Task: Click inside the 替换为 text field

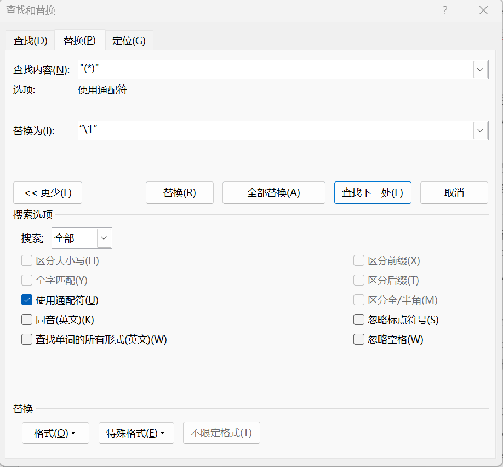Action: (x=274, y=130)
